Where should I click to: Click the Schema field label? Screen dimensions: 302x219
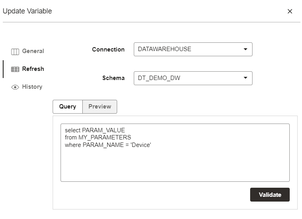[113, 78]
